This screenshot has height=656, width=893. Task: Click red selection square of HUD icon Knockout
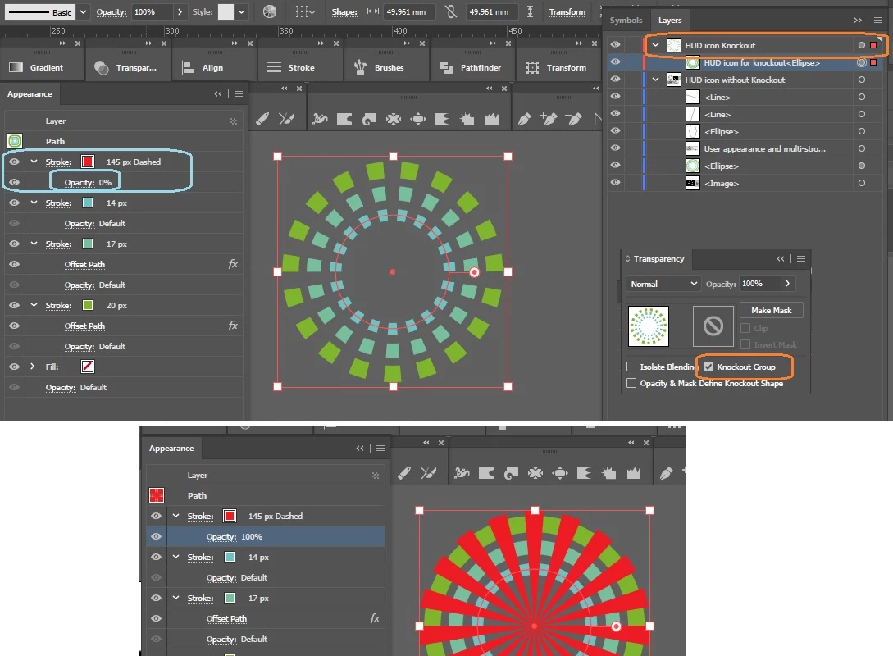(x=873, y=45)
